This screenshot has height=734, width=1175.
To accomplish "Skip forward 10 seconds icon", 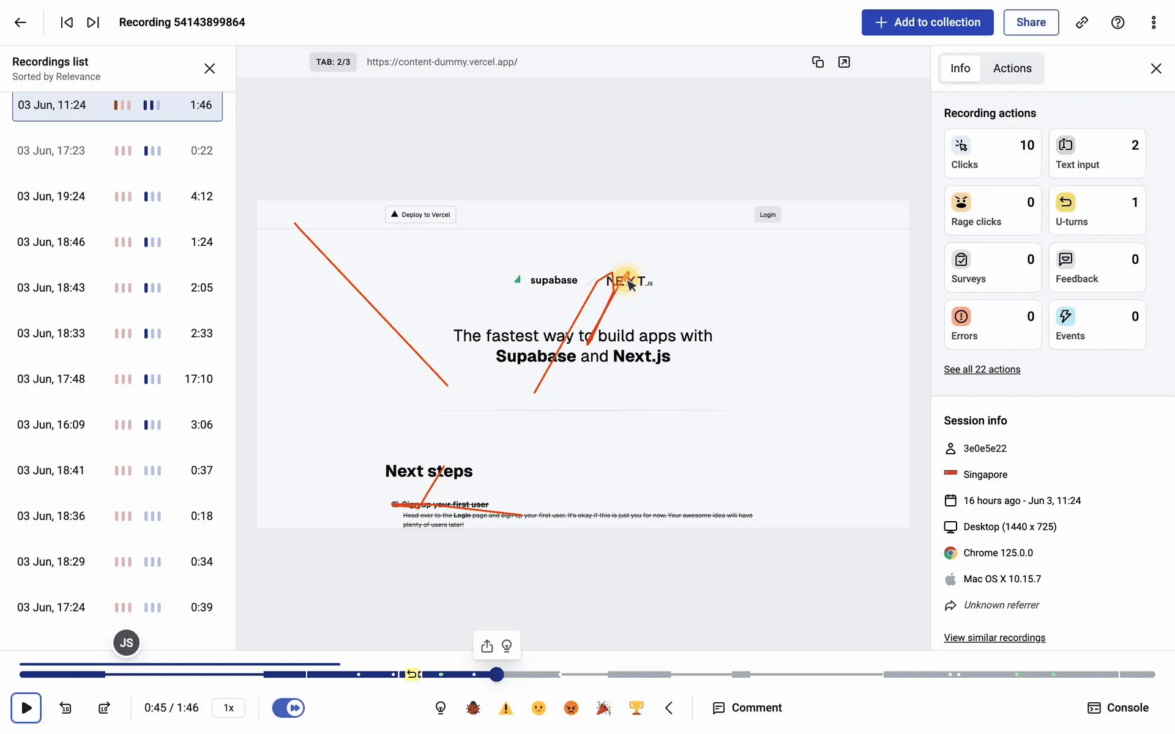I will pos(104,708).
